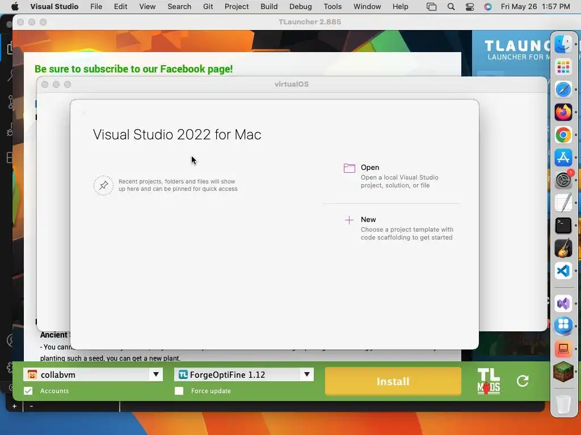Screen dimensions: 581x435
Task: Open the Visual Studio app menu
Action: tap(54, 7)
